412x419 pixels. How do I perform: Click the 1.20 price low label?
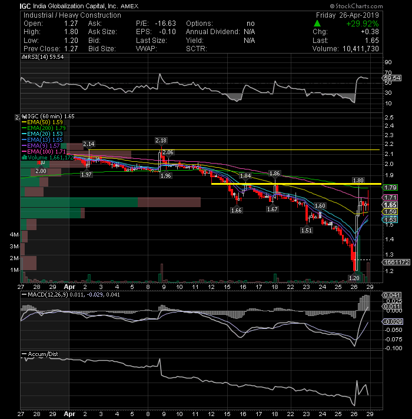(354, 278)
